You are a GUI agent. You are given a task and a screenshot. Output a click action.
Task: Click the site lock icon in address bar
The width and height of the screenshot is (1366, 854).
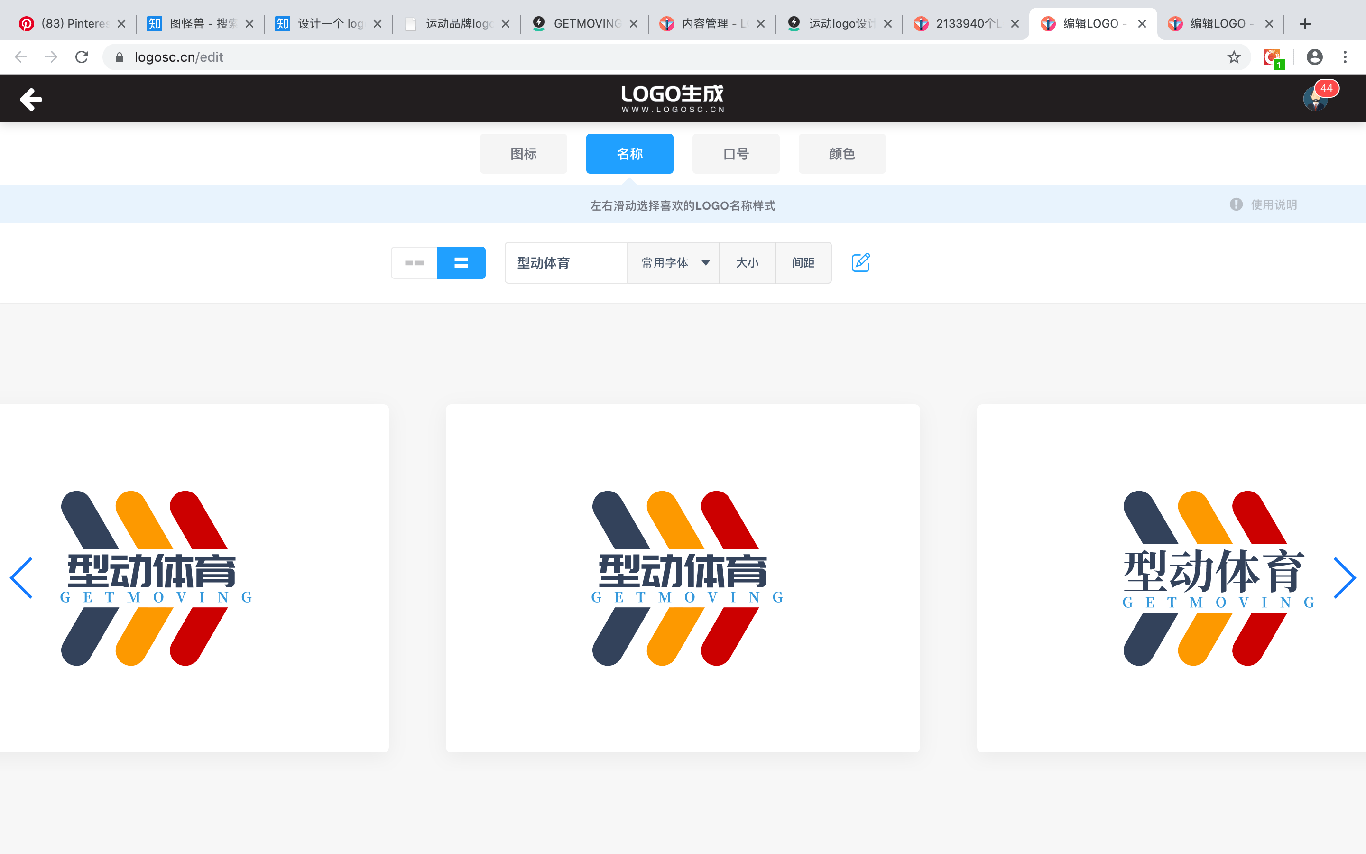tap(119, 57)
